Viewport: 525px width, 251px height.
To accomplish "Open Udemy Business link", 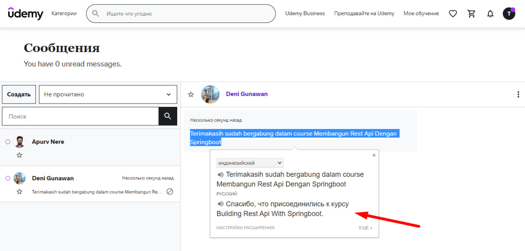I will click(305, 14).
